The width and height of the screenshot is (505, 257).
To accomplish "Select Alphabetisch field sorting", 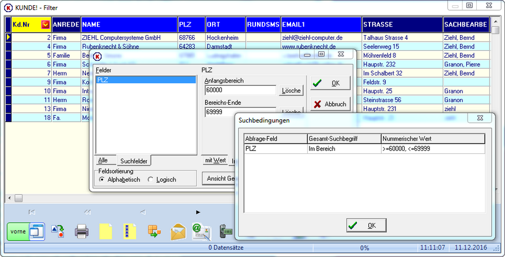I will [x=120, y=180].
